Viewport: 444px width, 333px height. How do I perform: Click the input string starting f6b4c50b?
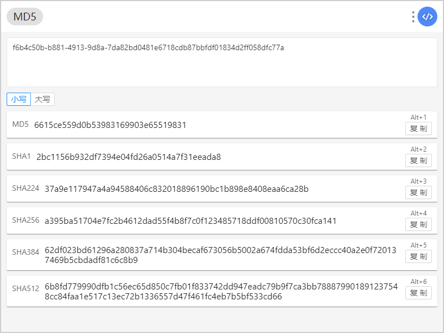148,47
